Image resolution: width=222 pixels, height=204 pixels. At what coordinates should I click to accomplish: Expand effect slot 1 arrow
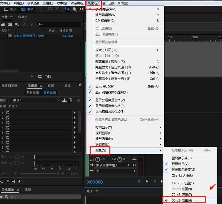(75, 113)
